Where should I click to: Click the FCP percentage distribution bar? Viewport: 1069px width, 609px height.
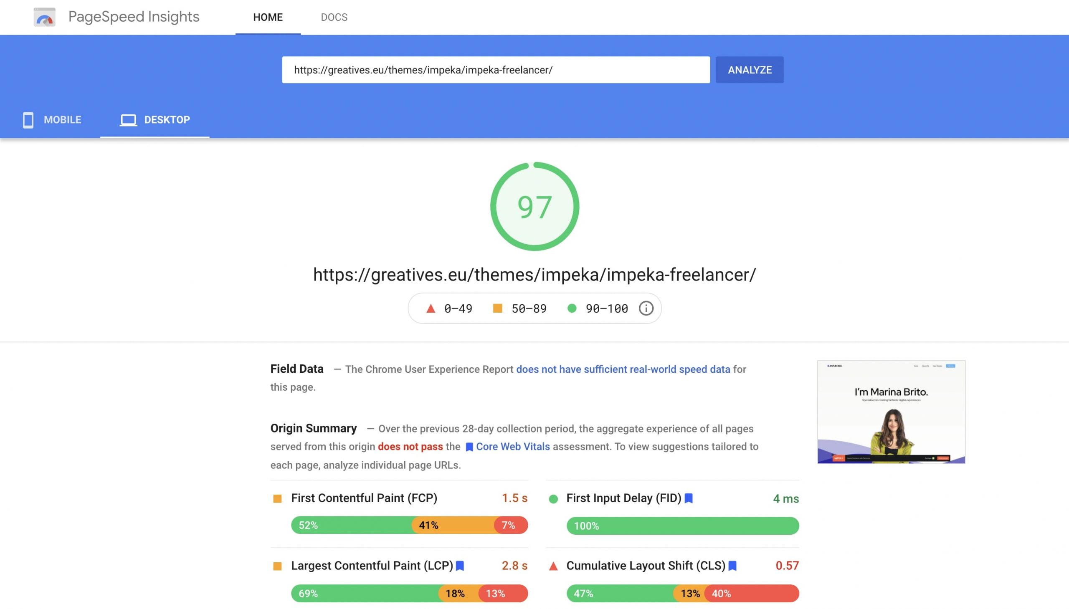409,525
